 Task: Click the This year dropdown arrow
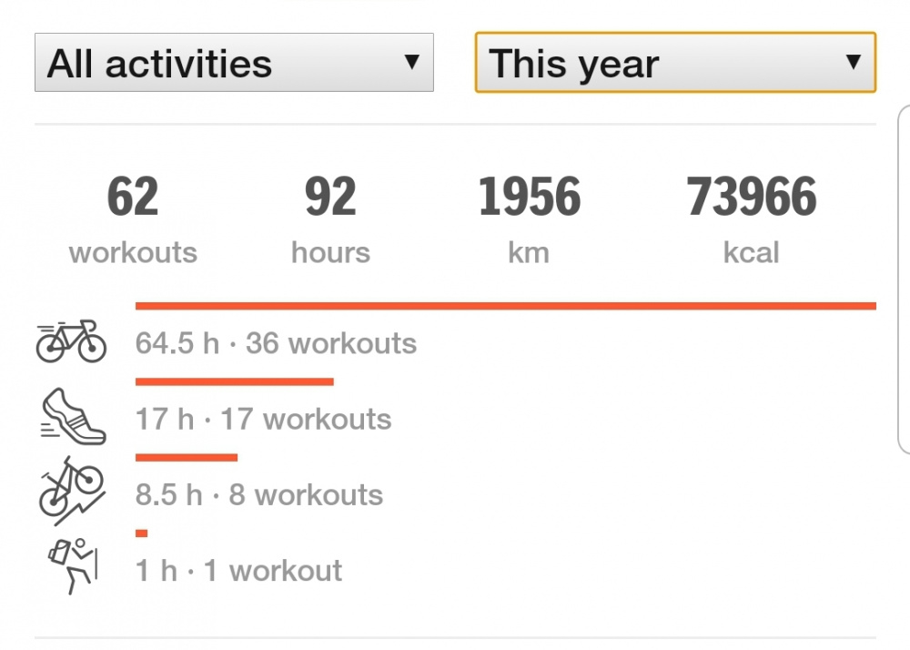(853, 62)
